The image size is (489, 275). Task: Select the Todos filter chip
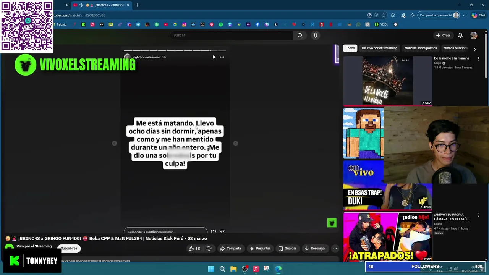coord(350,48)
